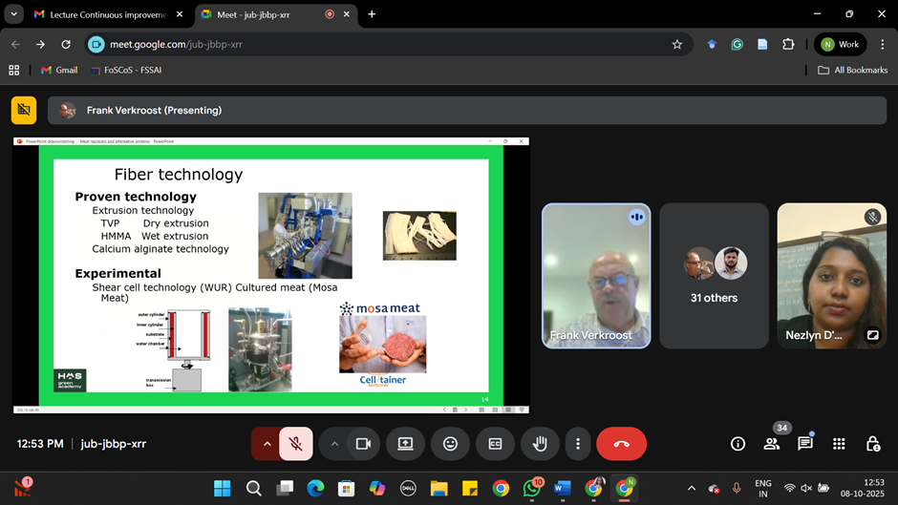This screenshot has width=898, height=505.
Task: Open WhatsApp from the taskbar
Action: tap(531, 489)
